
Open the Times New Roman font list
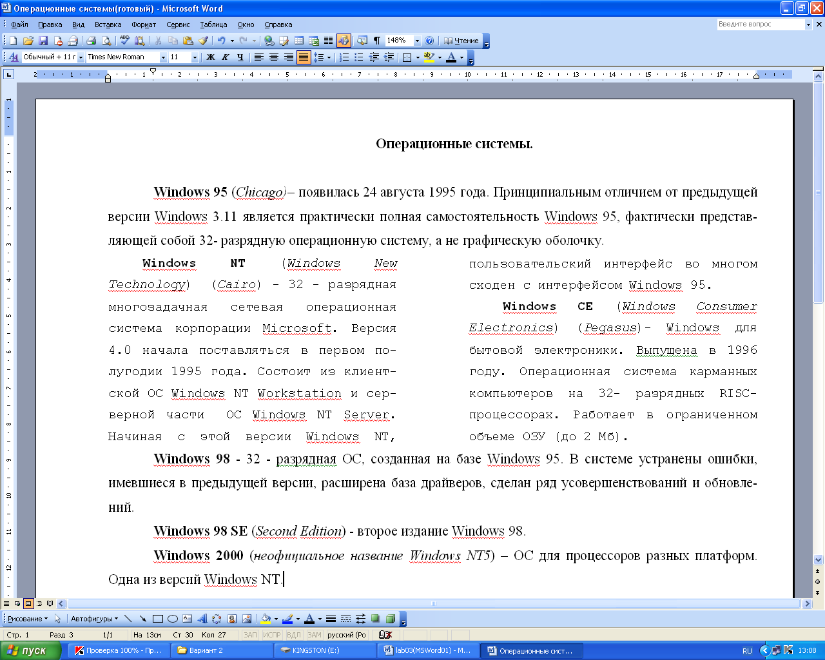[163, 57]
